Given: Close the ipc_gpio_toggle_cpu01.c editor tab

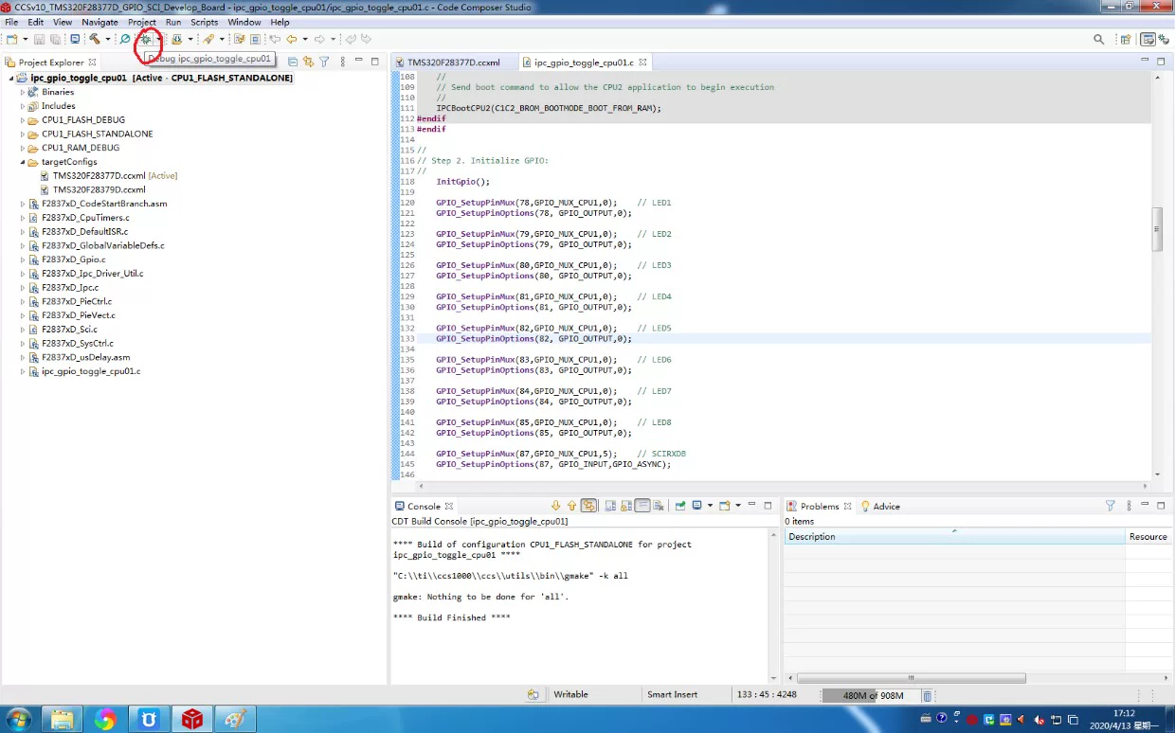Looking at the screenshot, I should [x=642, y=63].
